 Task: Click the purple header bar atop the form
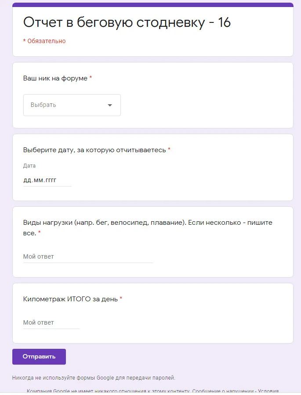(x=153, y=5)
